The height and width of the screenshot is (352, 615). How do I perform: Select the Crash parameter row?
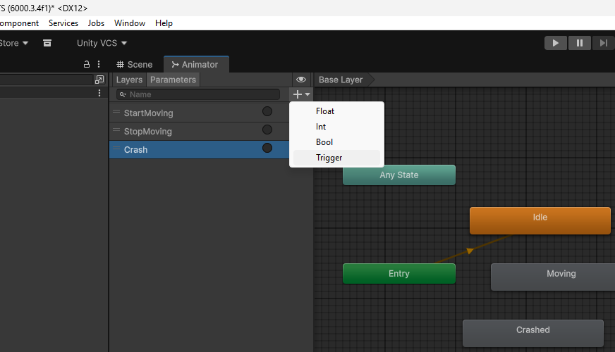(x=200, y=149)
